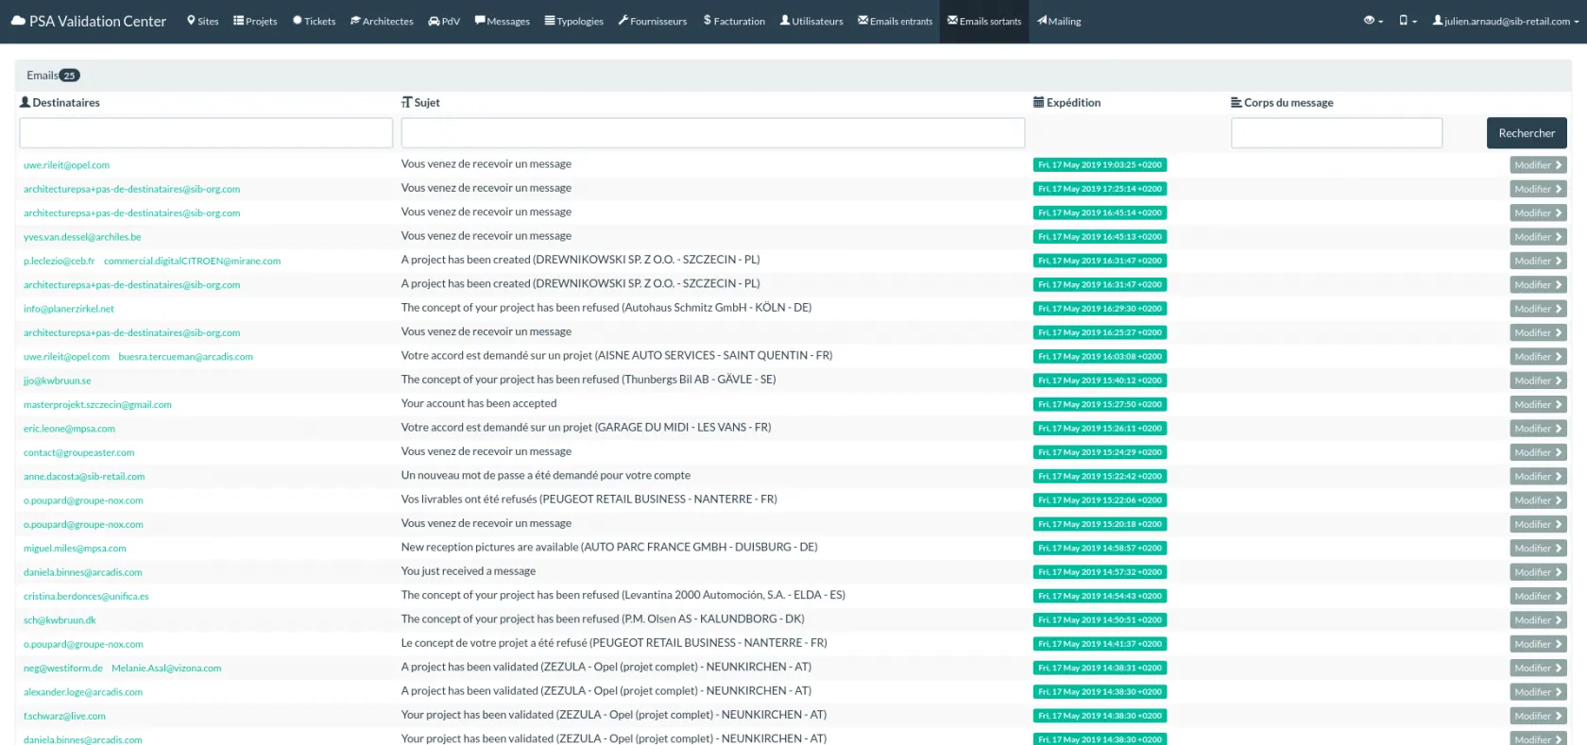Open the info@planerzirkel.net recipient link
1587x745 pixels.
[69, 309]
